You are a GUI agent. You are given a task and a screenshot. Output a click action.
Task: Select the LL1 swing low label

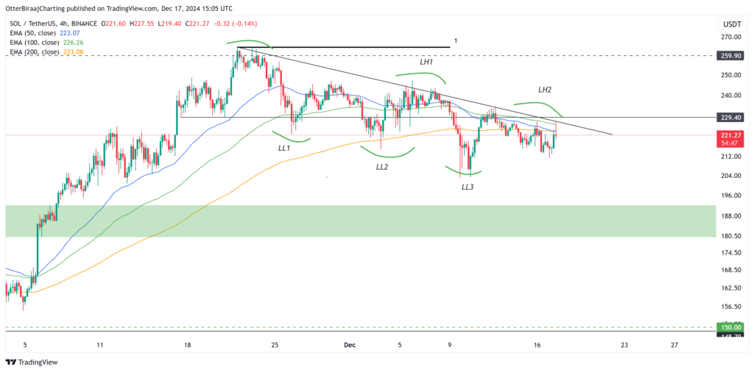click(284, 148)
